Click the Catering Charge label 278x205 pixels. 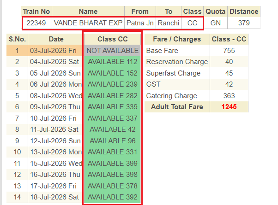[171, 96]
